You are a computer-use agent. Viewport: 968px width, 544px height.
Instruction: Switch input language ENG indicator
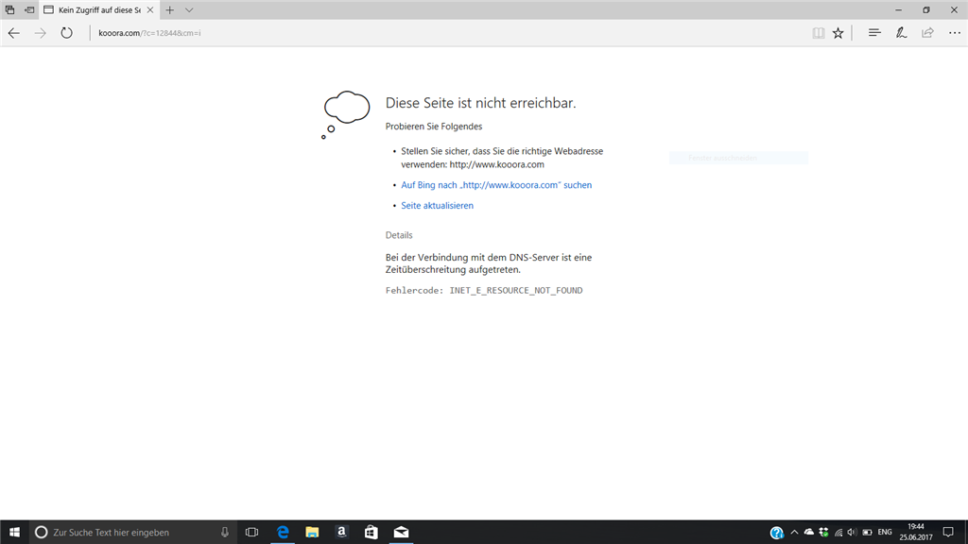pos(885,533)
